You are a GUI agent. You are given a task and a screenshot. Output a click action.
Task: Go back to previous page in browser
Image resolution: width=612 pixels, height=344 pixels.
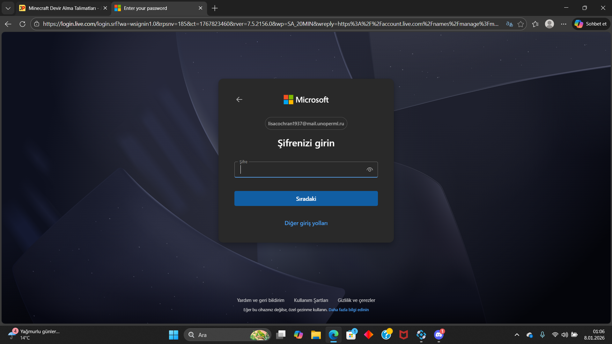(x=8, y=24)
